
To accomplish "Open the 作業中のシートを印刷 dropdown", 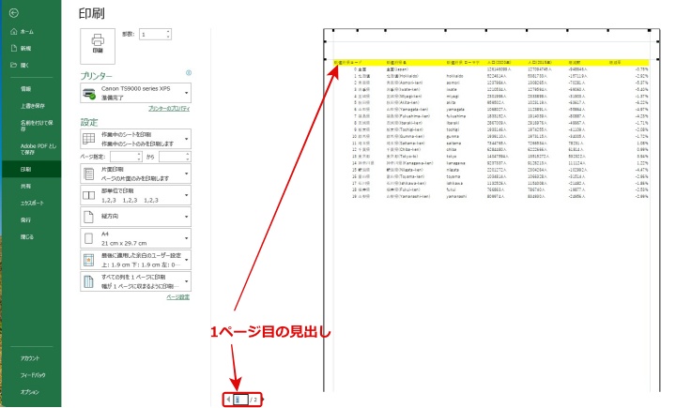I will 136,139.
